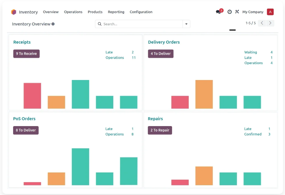Go to the previous page arrow
Image resolution: width=285 pixels, height=195 pixels.
tap(262, 23)
